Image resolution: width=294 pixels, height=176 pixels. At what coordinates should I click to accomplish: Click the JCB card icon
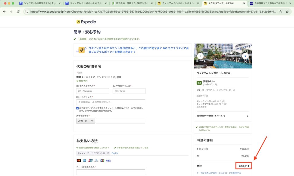[x=102, y=161]
